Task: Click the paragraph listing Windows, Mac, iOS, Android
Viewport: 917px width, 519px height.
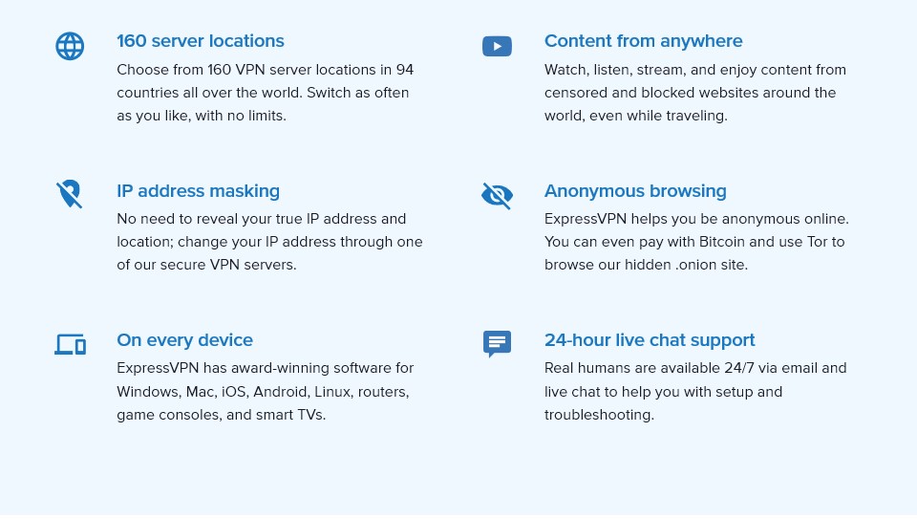Action: click(265, 392)
